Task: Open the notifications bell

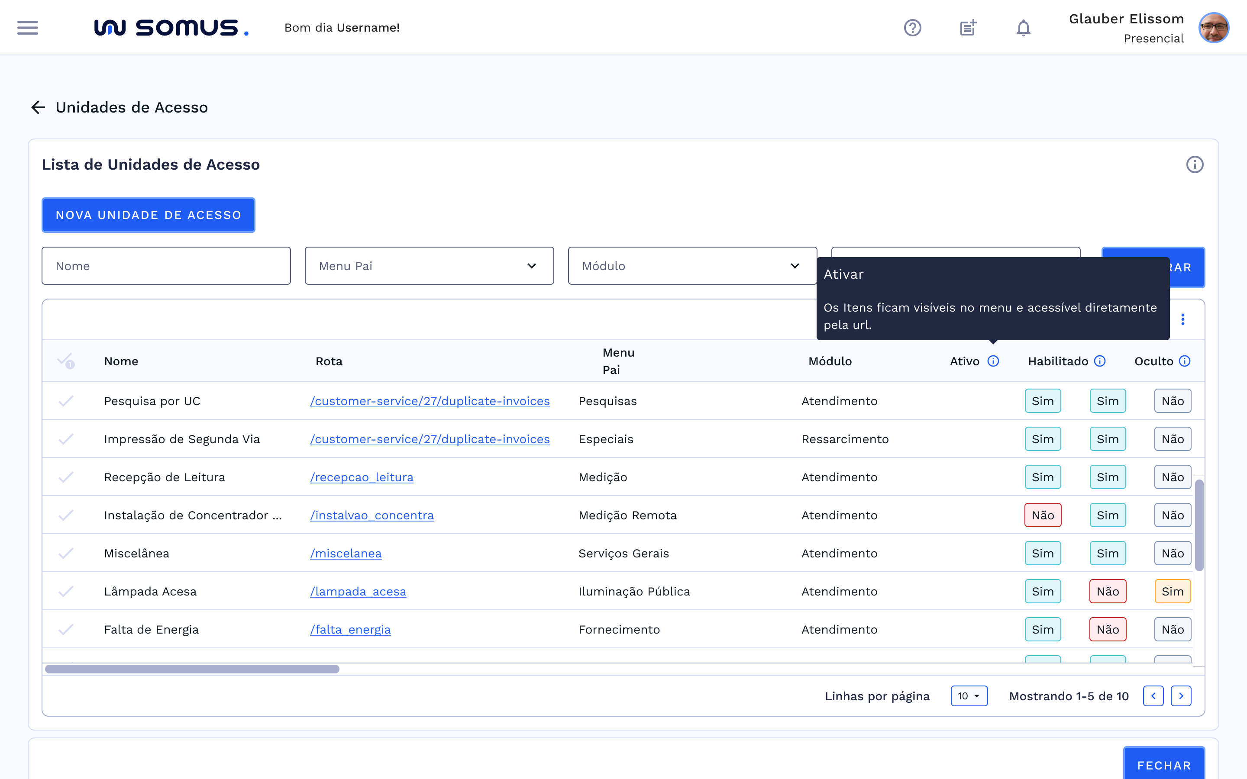Action: [1023, 27]
